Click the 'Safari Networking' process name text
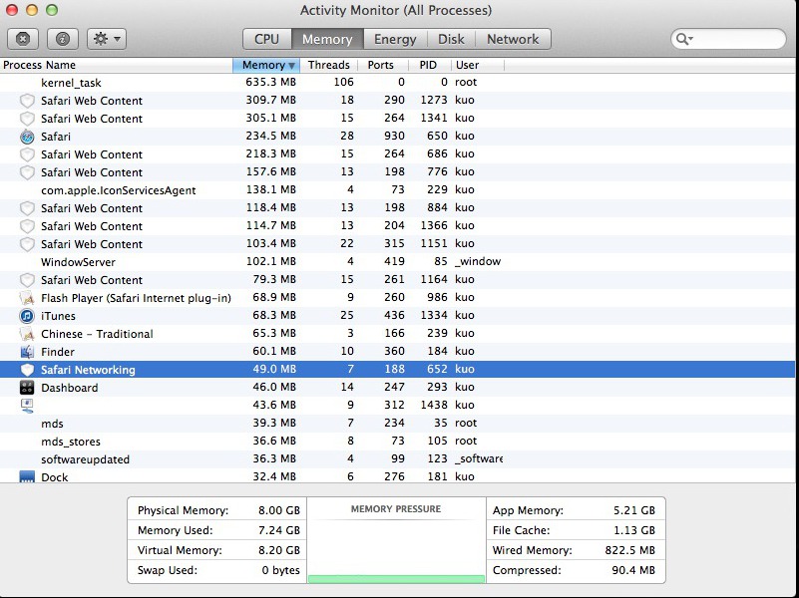Screen dimensions: 799x598 (x=88, y=370)
